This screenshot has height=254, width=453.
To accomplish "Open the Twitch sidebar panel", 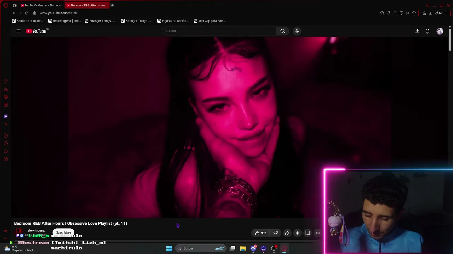I will [6, 116].
